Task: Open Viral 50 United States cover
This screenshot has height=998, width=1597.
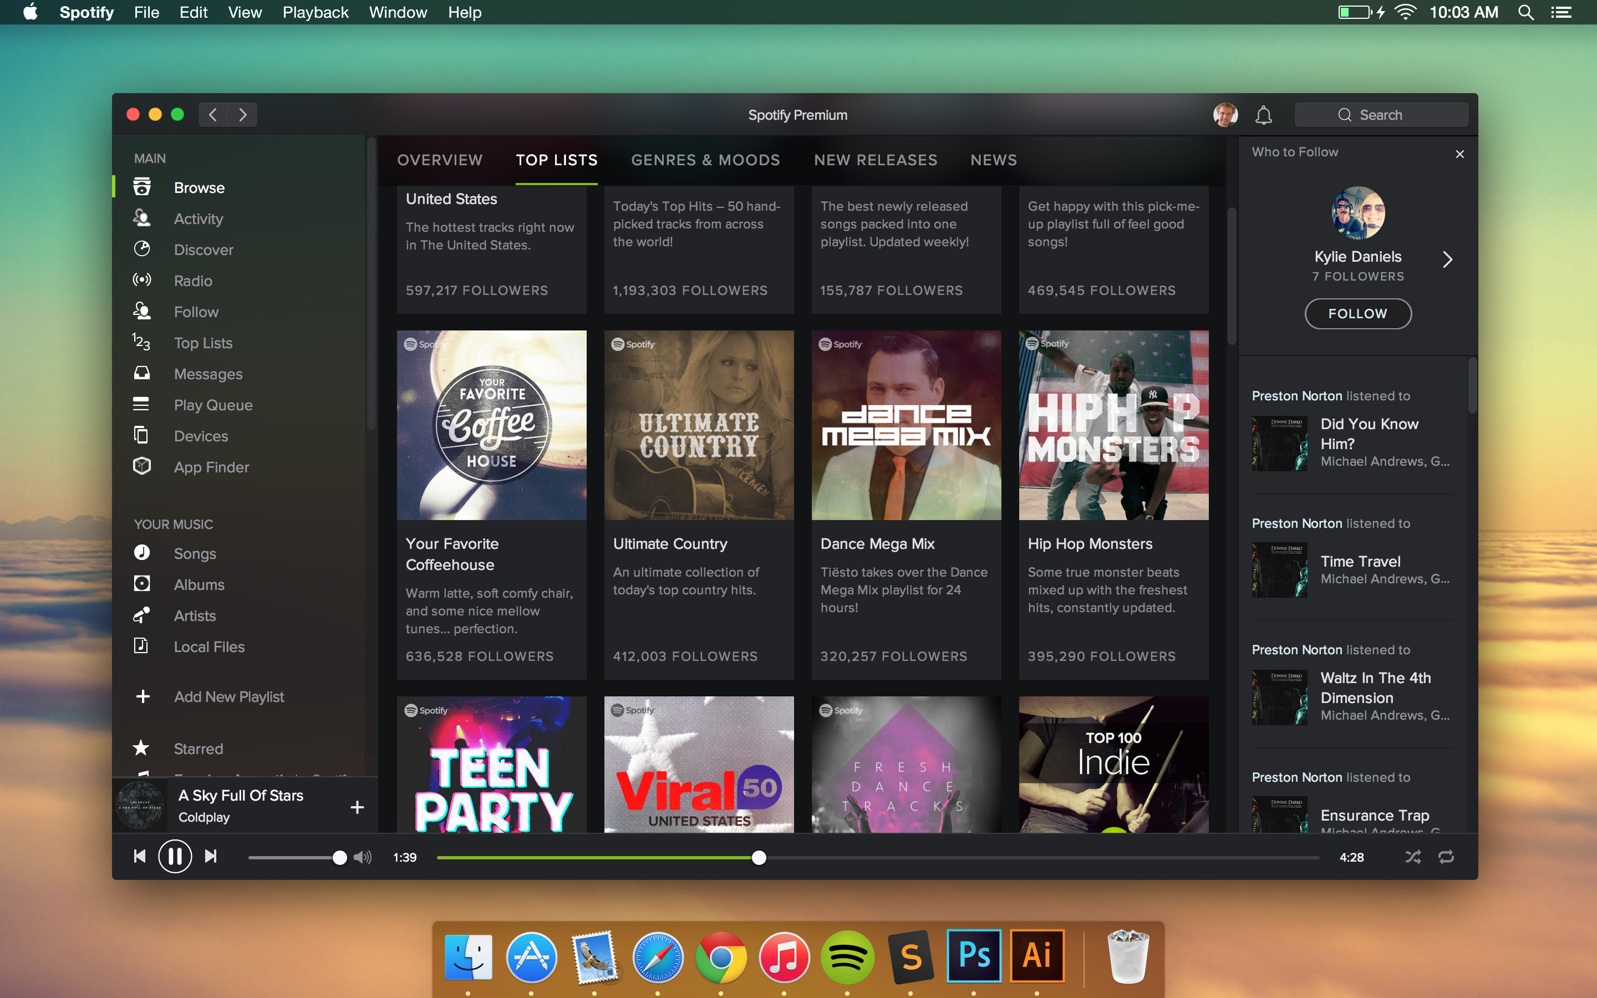Action: click(x=699, y=763)
